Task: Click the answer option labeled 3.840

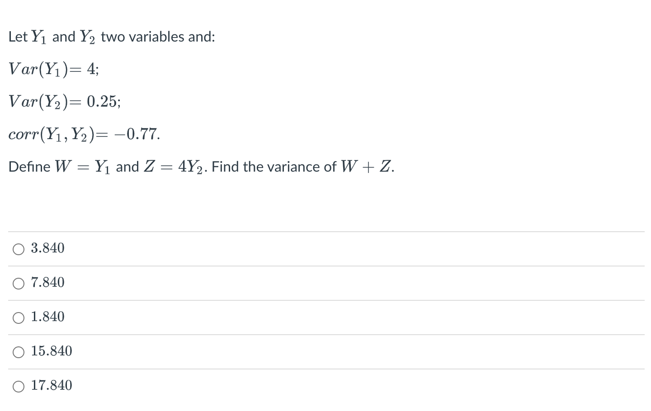Action: 47,248
